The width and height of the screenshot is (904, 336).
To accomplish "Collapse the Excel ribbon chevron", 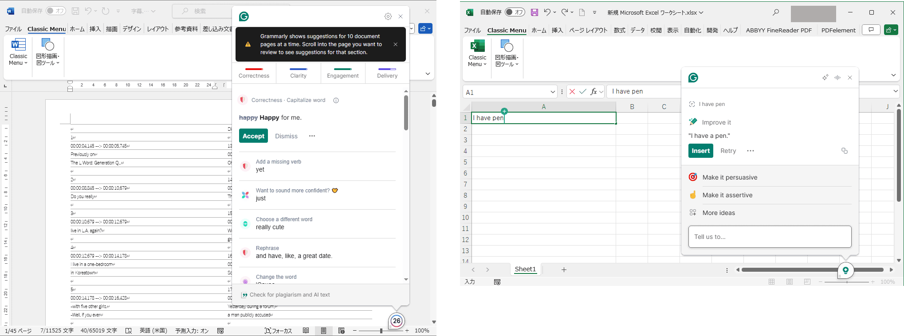I will [893, 75].
